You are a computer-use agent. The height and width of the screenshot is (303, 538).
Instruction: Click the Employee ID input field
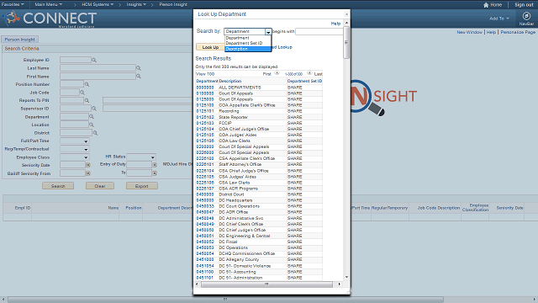(76, 60)
